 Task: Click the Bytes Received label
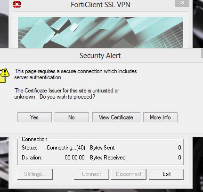coord(108,158)
